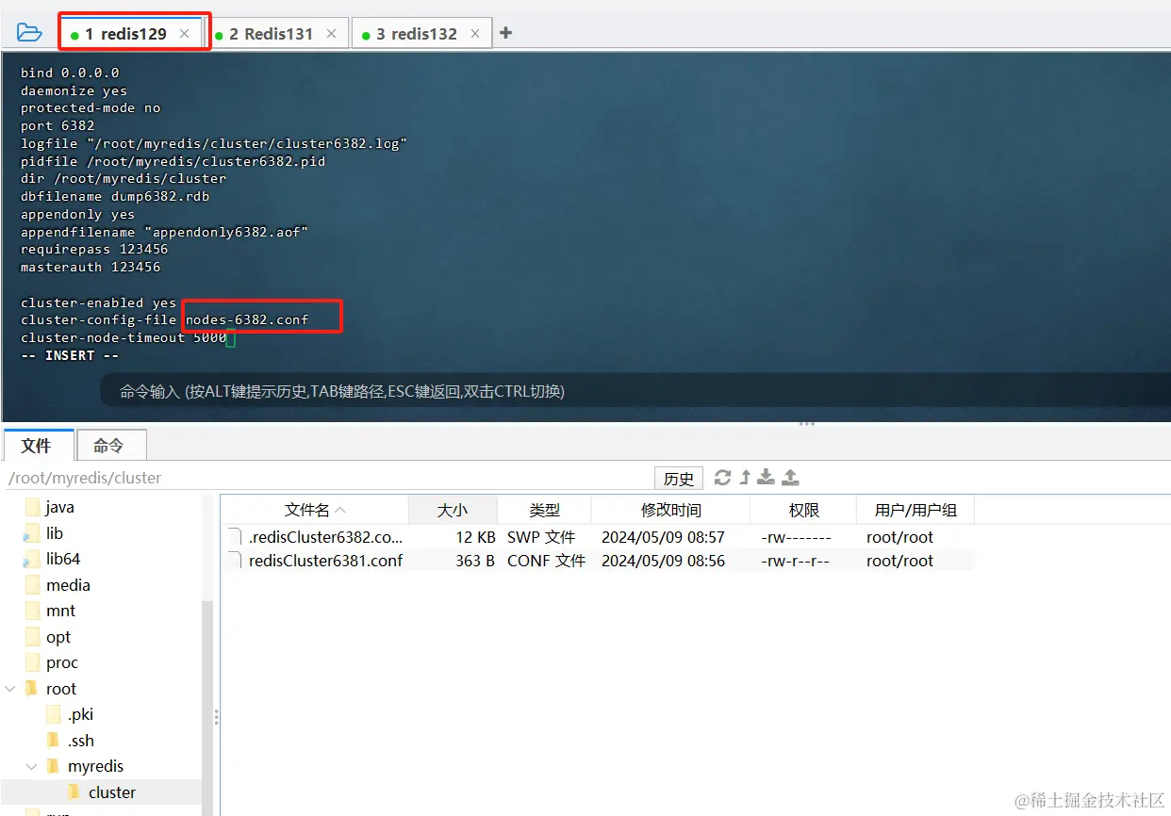
Task: Select the proc folder in tree
Action: point(62,662)
